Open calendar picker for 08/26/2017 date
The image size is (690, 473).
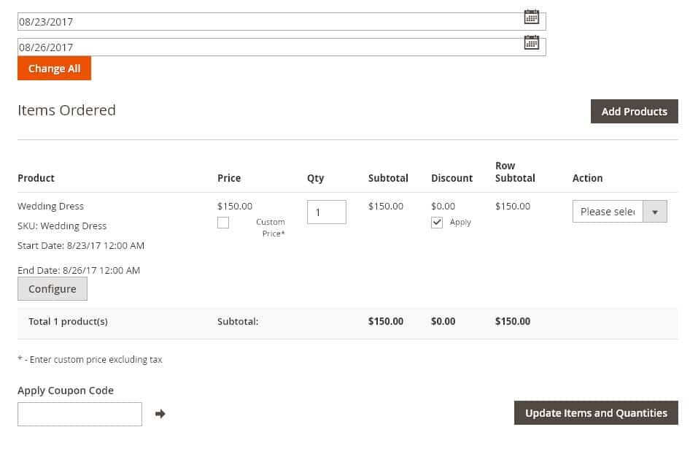click(531, 42)
